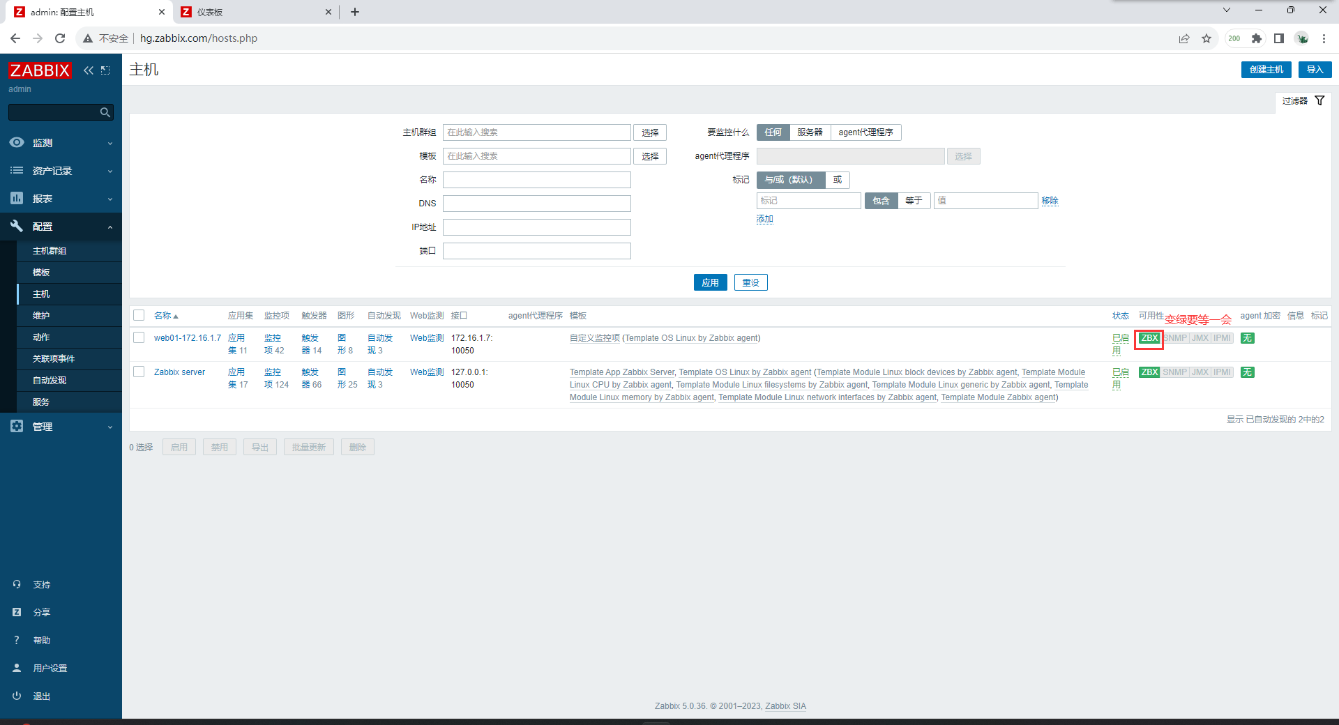Image resolution: width=1339 pixels, height=725 pixels.
Task: Select 与/或 (默认) tag evaluation
Action: coord(790,180)
